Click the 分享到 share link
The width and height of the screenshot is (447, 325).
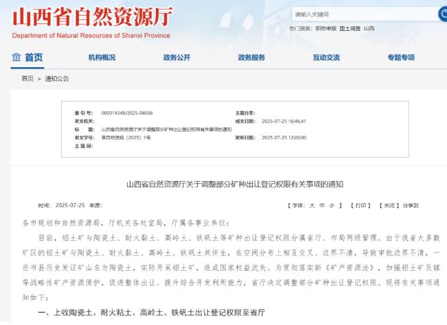[411, 206]
